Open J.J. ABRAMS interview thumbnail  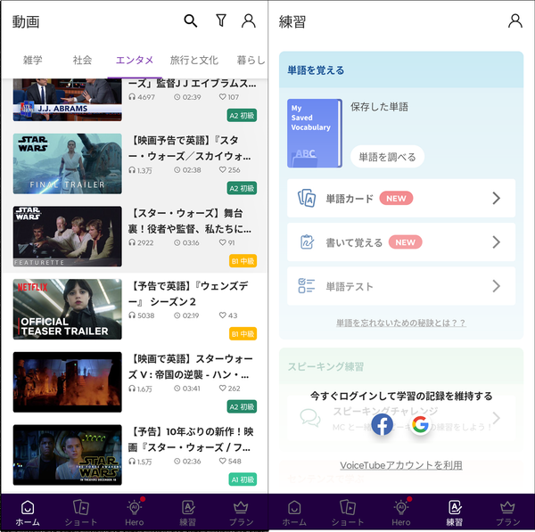point(67,100)
